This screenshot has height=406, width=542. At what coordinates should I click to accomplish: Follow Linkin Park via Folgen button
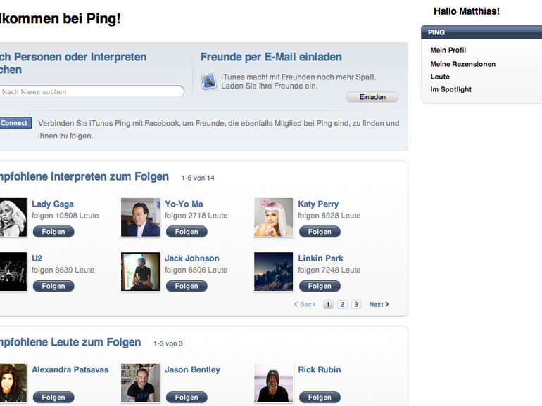(320, 286)
